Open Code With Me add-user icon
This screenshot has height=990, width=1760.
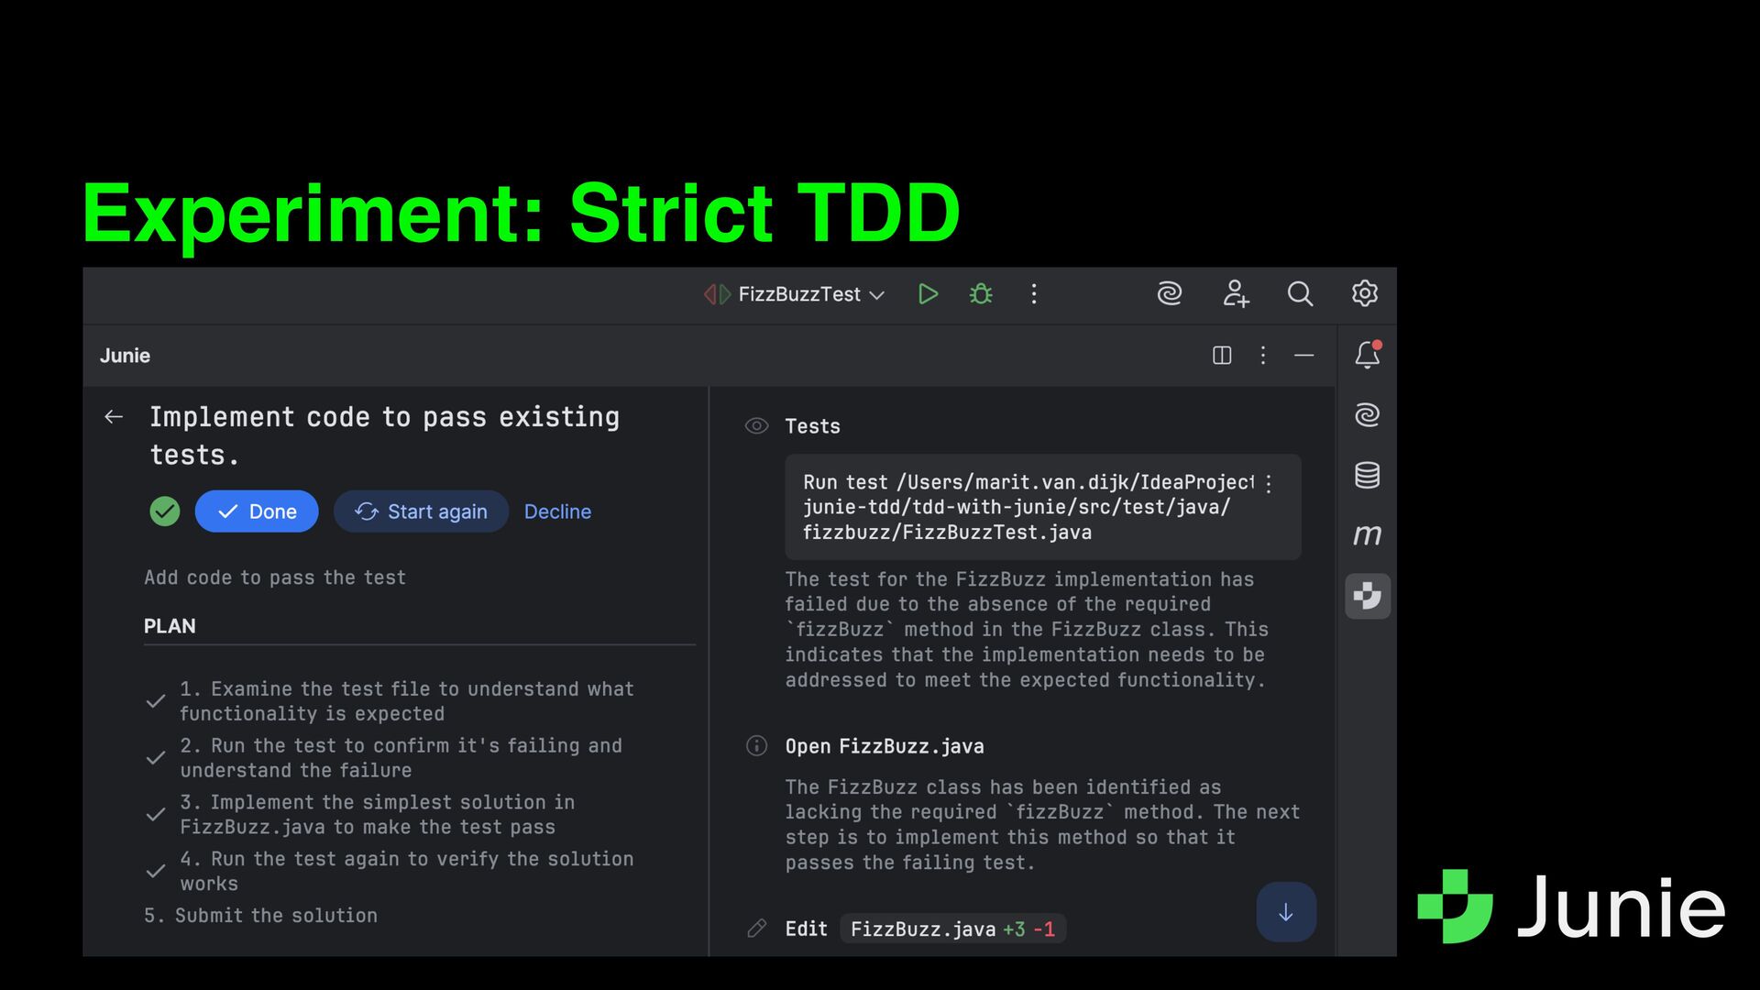tap(1235, 293)
